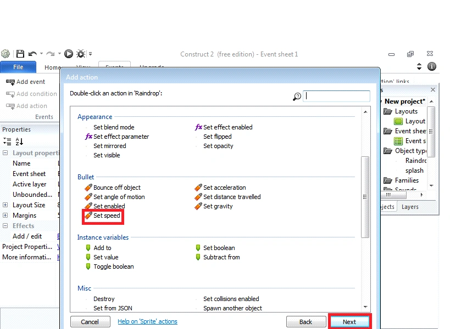Viewport: 450px width, 329px height.
Task: Select the splash object in project tree
Action: [414, 171]
